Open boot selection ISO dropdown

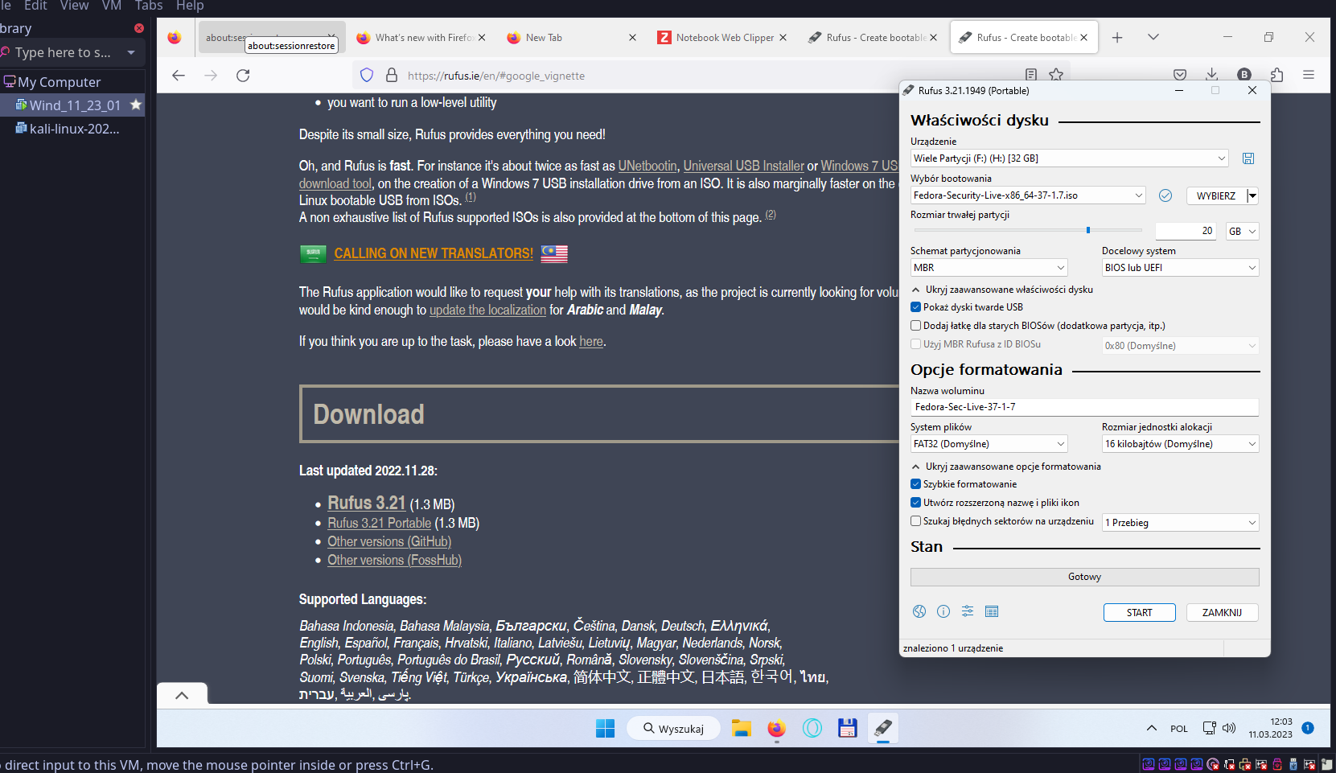coord(1028,195)
